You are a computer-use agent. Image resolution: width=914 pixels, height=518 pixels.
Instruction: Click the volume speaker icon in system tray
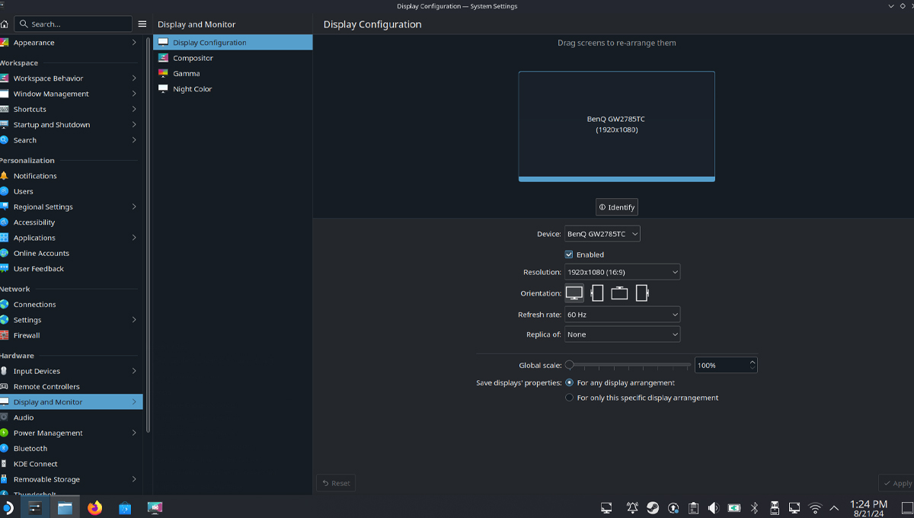[x=713, y=507]
